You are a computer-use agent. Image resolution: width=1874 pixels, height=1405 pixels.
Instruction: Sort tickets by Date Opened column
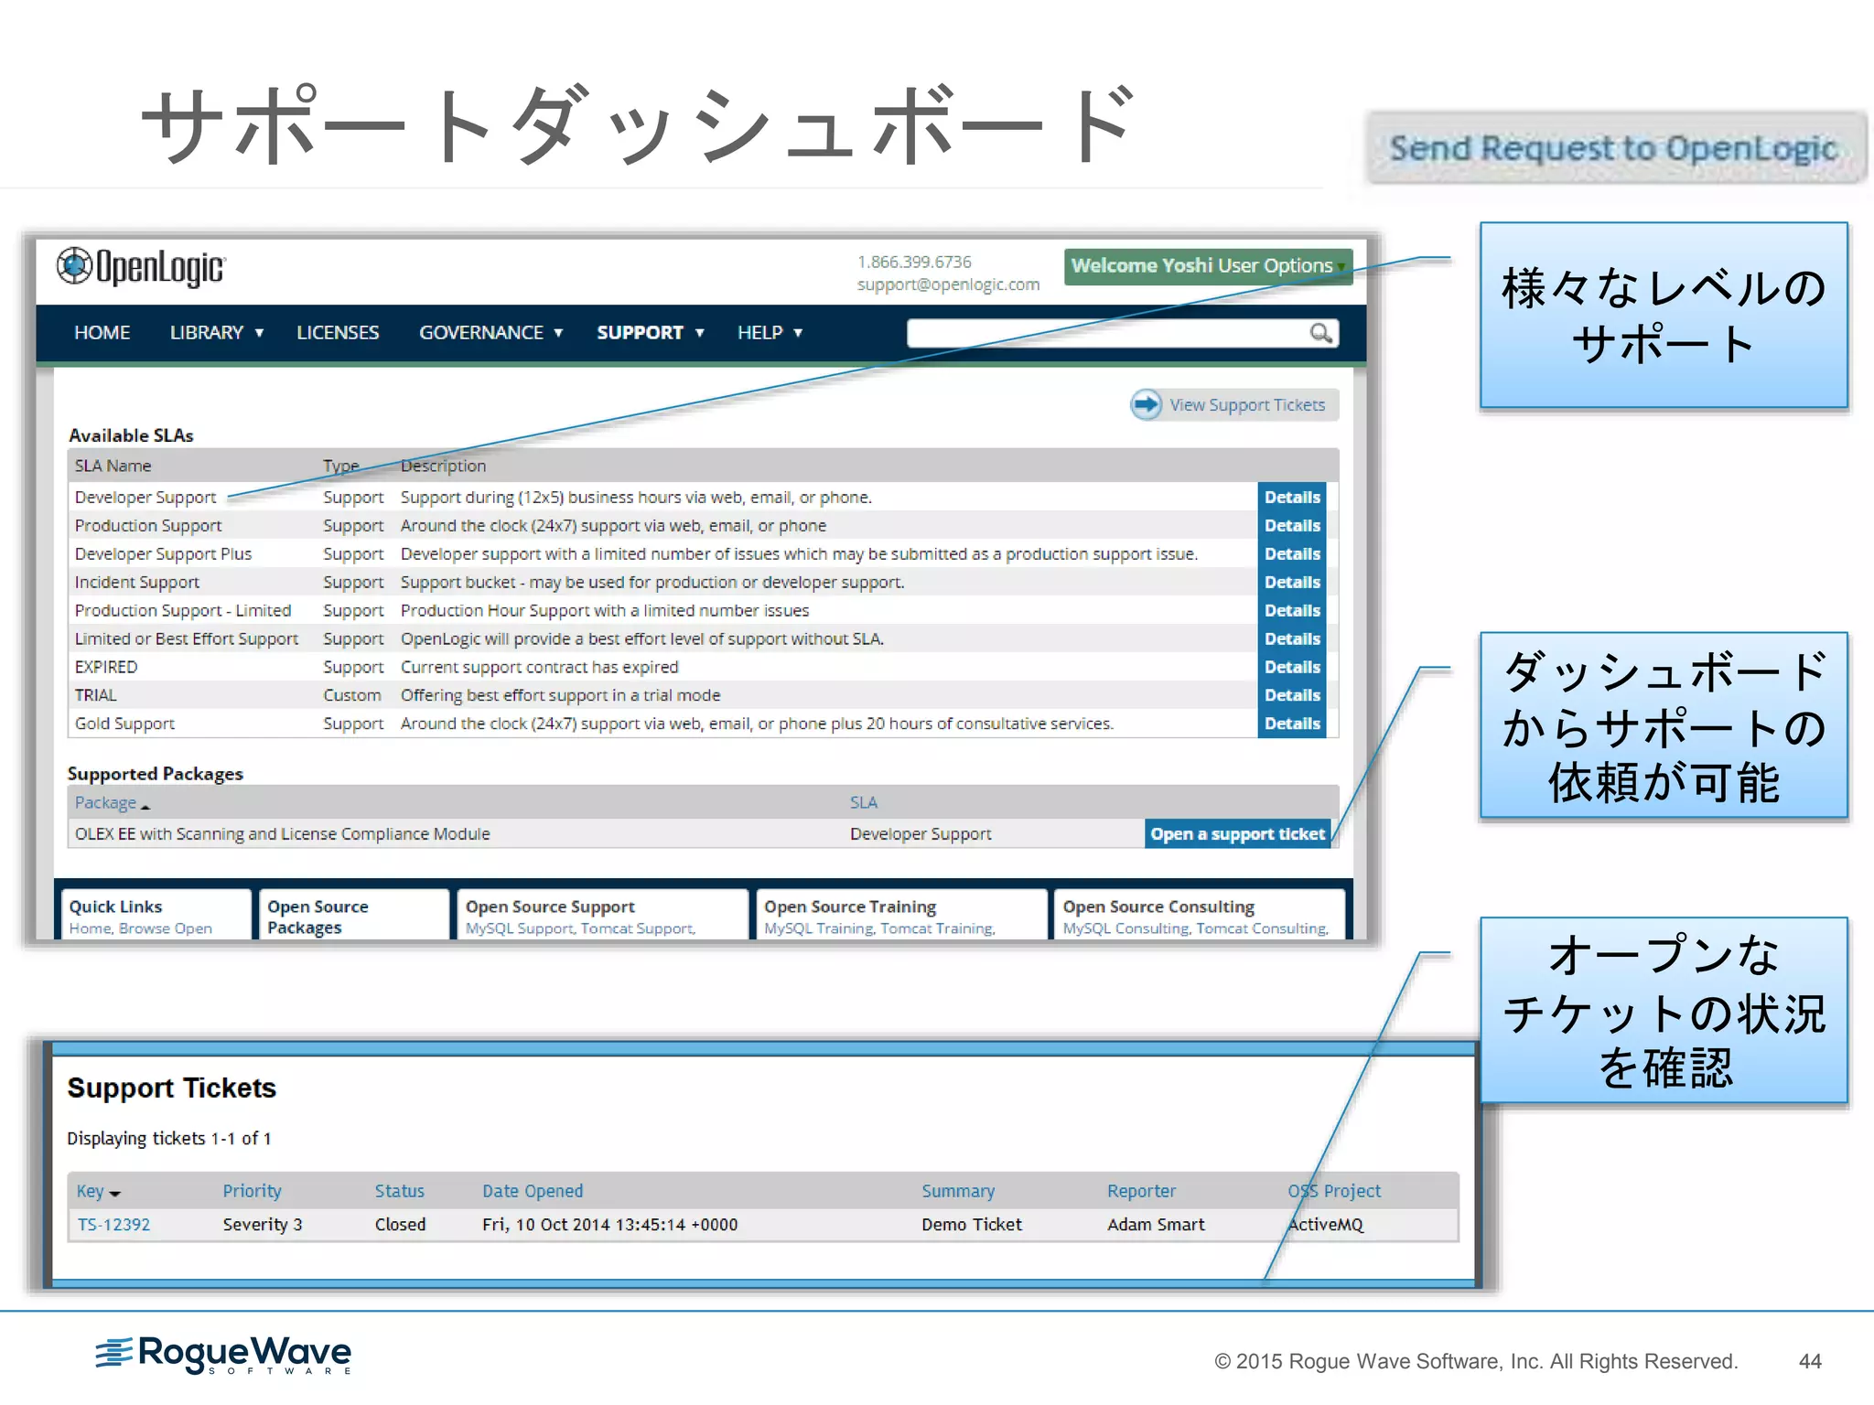tap(533, 1191)
